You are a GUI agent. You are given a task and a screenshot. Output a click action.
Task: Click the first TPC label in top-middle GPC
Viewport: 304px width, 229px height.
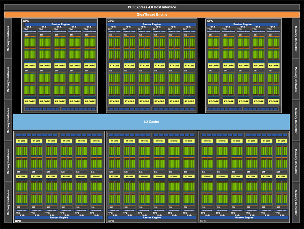(110, 29)
